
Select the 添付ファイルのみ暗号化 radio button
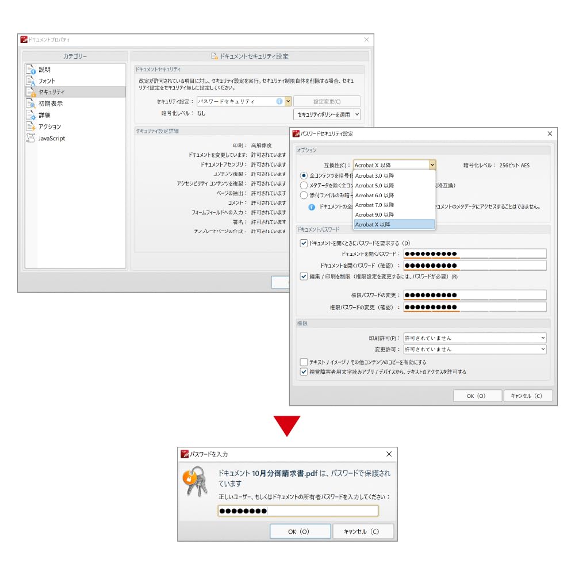tap(304, 195)
